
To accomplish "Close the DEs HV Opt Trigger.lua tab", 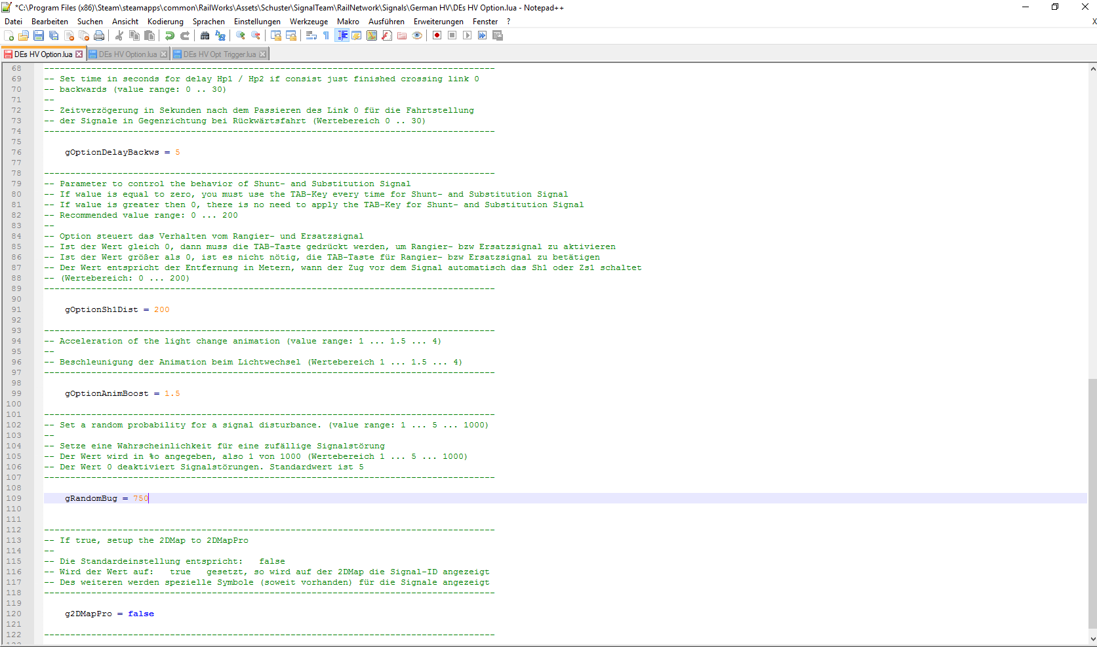I will 263,54.
